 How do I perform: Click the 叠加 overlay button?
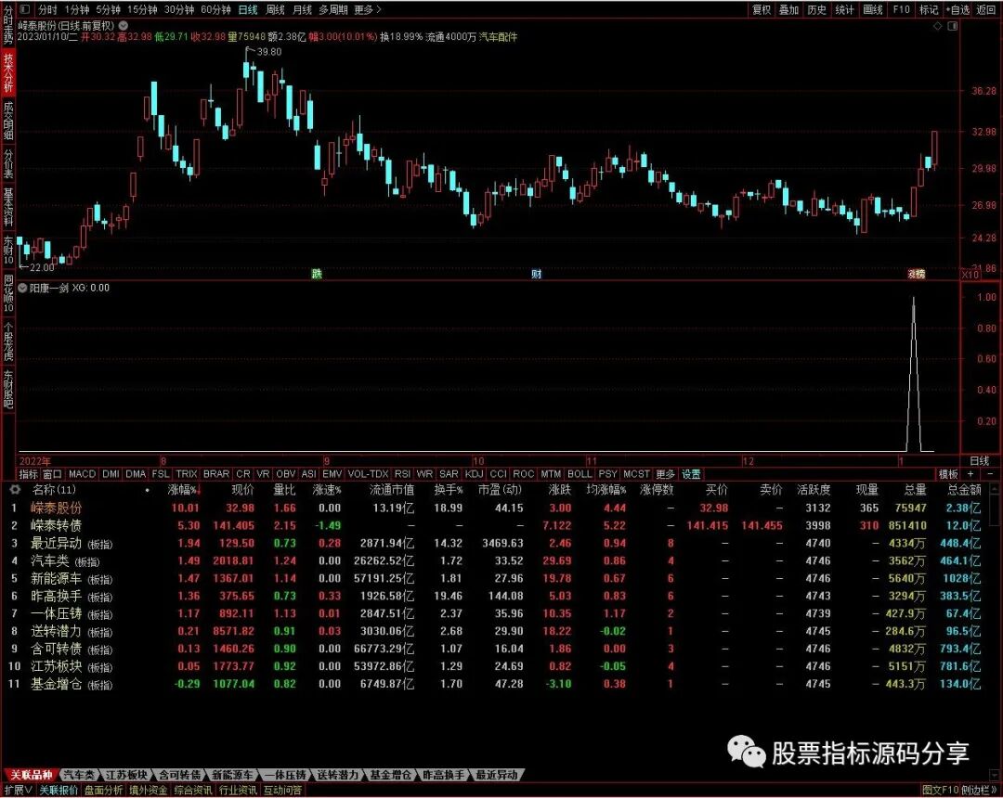pyautogui.click(x=788, y=9)
